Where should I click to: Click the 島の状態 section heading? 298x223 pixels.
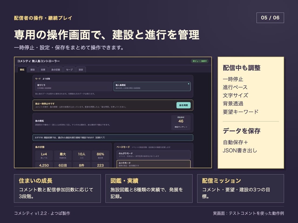pyautogui.click(x=40, y=147)
